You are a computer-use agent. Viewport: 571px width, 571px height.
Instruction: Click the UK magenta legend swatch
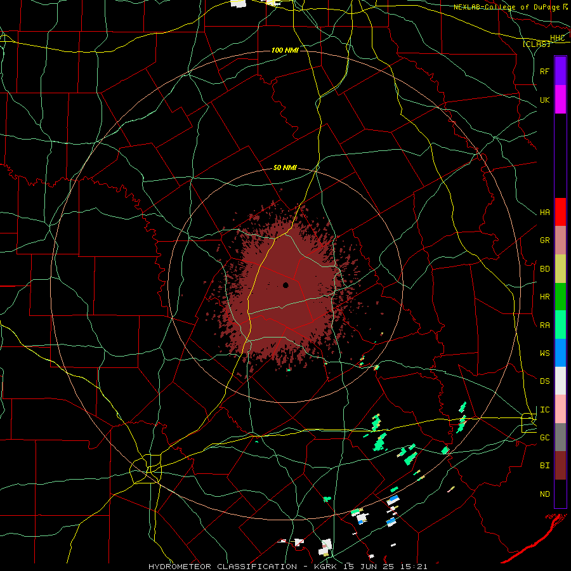click(560, 100)
